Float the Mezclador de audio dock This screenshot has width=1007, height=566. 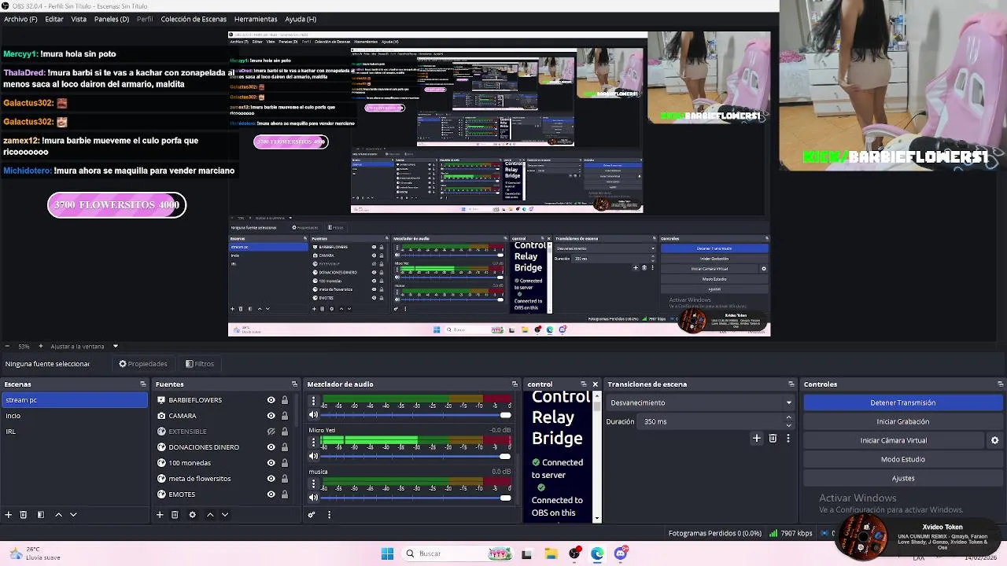tap(515, 384)
